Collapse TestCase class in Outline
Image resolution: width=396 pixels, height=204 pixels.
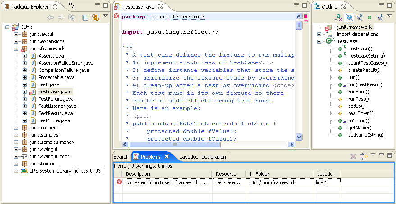[319, 41]
